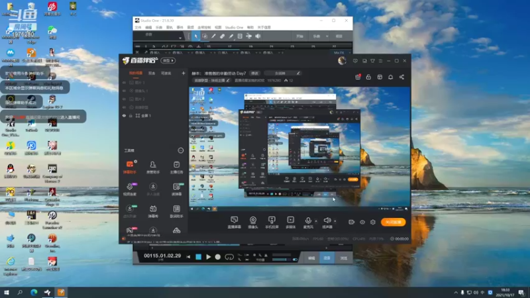Click the orange go-live button
The width and height of the screenshot is (530, 298).
pyautogui.click(x=393, y=222)
